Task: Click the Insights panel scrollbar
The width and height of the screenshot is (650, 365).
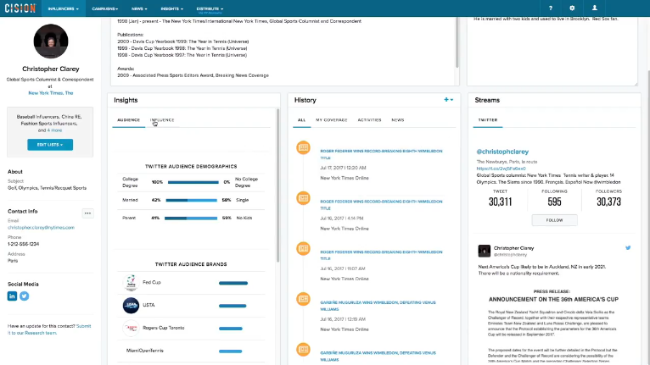Action: pyautogui.click(x=277, y=185)
